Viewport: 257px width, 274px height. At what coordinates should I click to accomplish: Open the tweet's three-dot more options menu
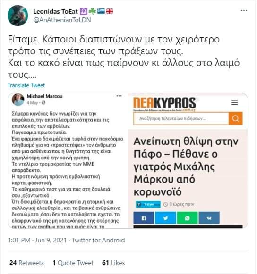(244, 11)
